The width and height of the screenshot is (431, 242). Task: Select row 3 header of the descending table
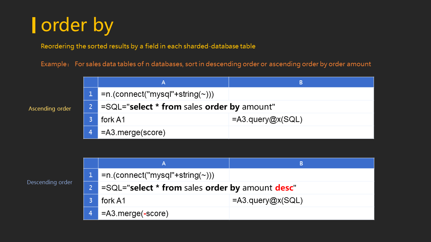click(x=91, y=201)
